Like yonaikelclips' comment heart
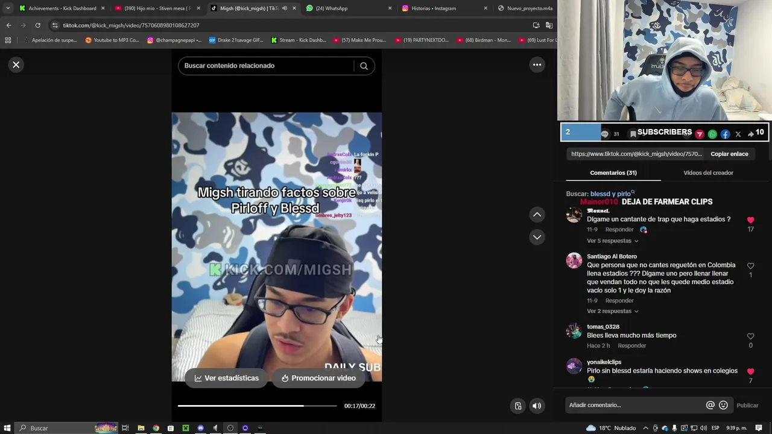This screenshot has width=772, height=434. pos(750,371)
